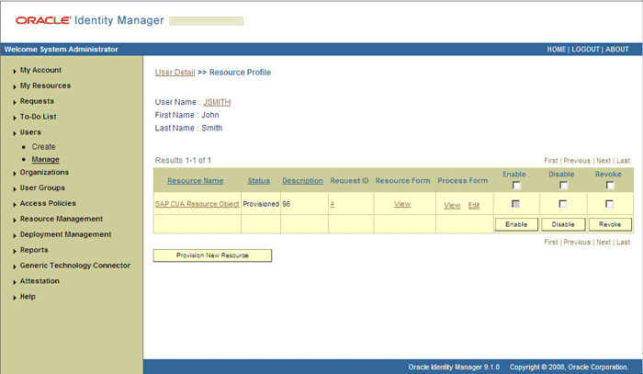643x374 pixels.
Task: Expand the Organizations arrow
Action: [x=15, y=174]
